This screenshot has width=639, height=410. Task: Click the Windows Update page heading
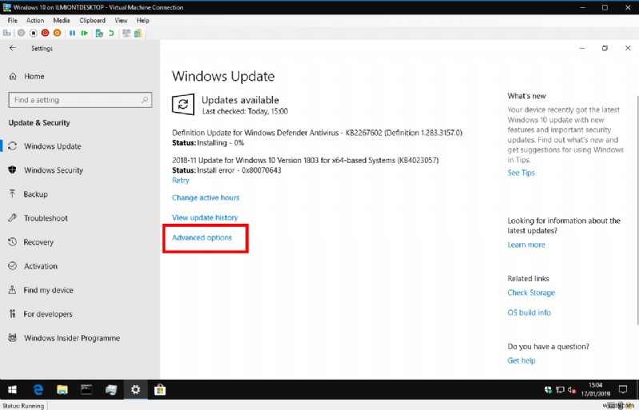coord(224,76)
